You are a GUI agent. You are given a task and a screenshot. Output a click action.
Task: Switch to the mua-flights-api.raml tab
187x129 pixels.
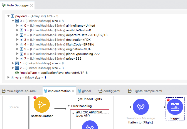pos(19,91)
